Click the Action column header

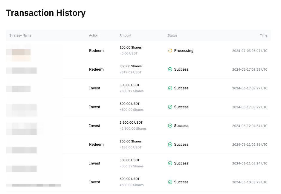click(x=94, y=35)
